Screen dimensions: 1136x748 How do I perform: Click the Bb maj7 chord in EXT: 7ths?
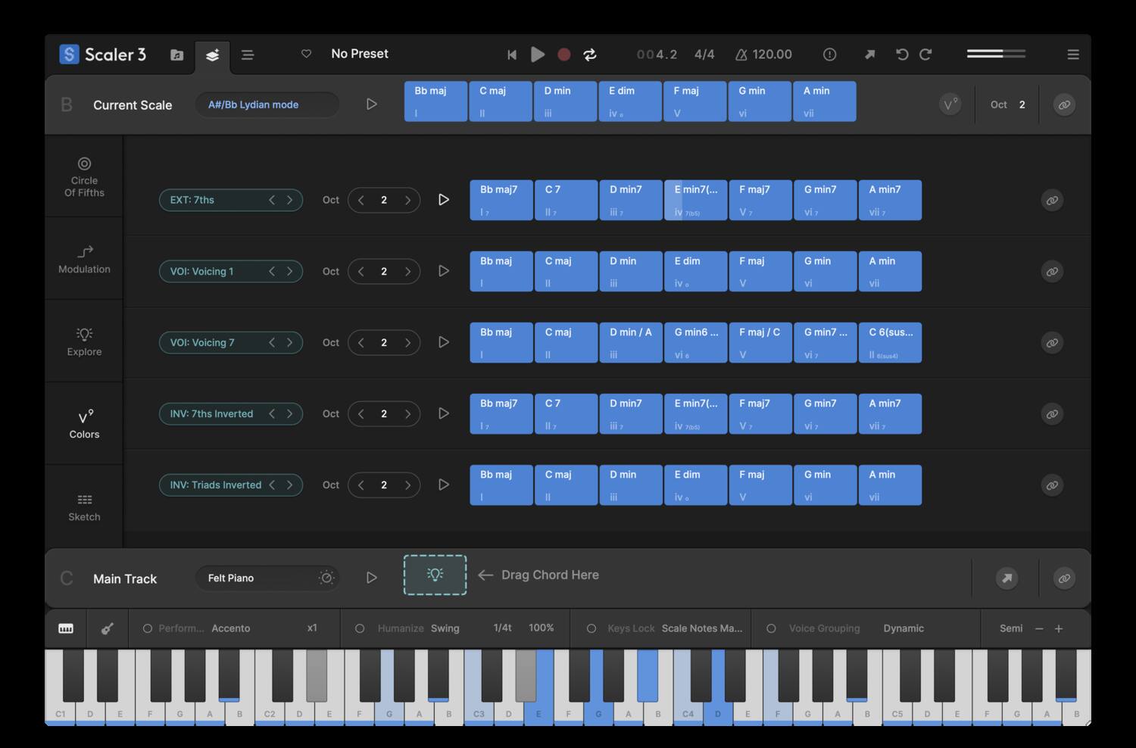click(501, 200)
